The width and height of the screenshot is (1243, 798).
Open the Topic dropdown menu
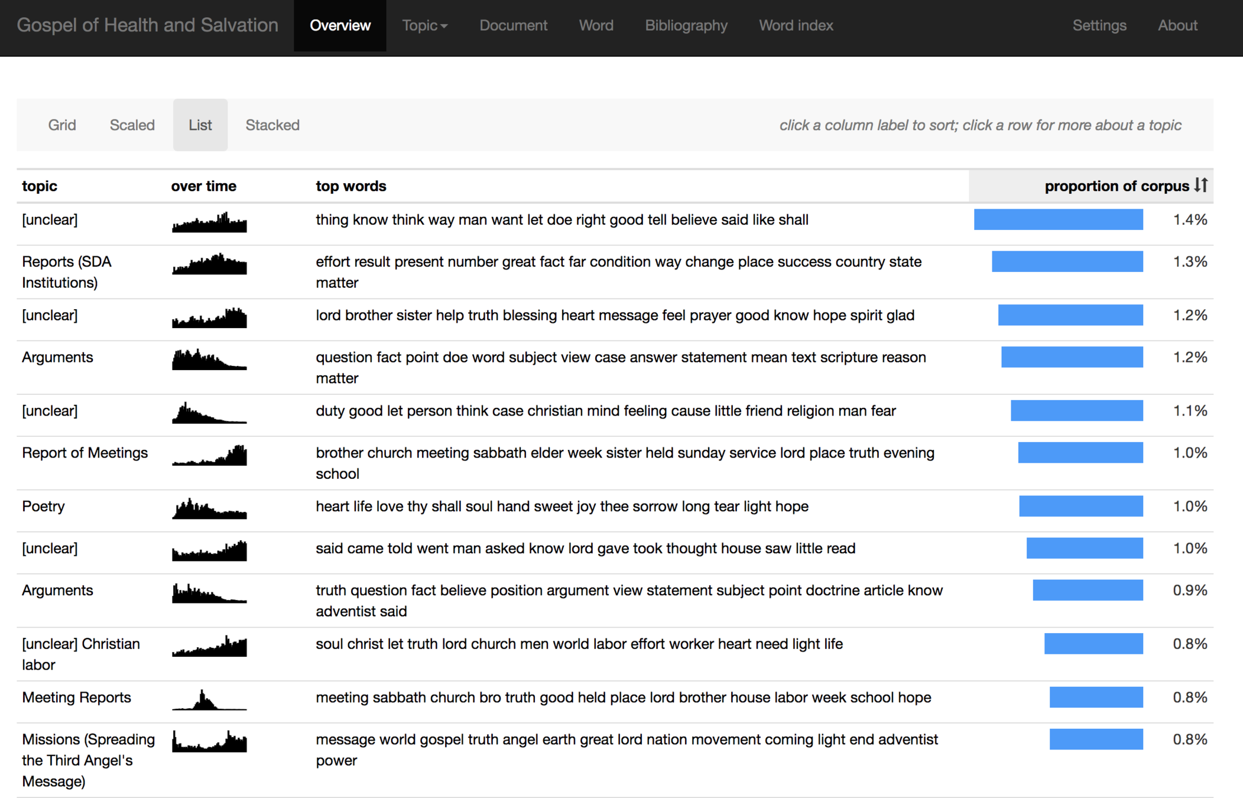point(424,25)
